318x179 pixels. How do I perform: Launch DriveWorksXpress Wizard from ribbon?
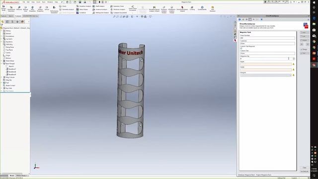[x=182, y=9]
